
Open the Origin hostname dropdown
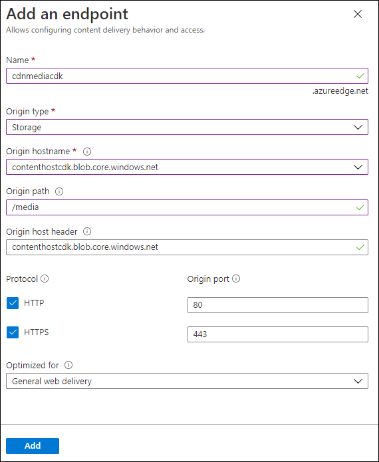click(x=187, y=167)
